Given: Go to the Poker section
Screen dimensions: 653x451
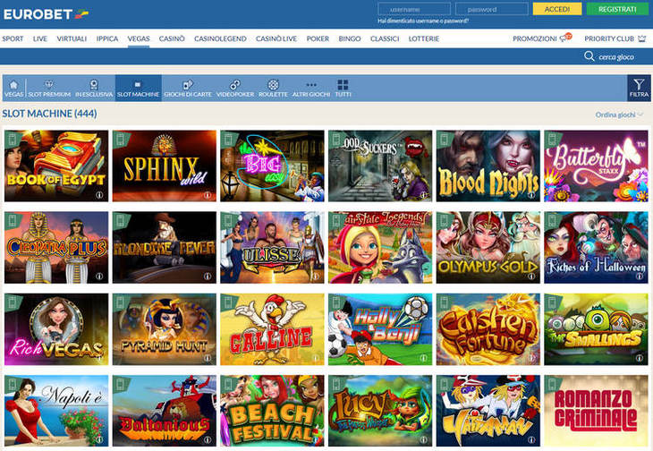Looking at the screenshot, I should (x=318, y=38).
